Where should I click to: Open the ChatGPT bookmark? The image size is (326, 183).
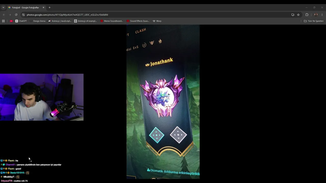21,21
